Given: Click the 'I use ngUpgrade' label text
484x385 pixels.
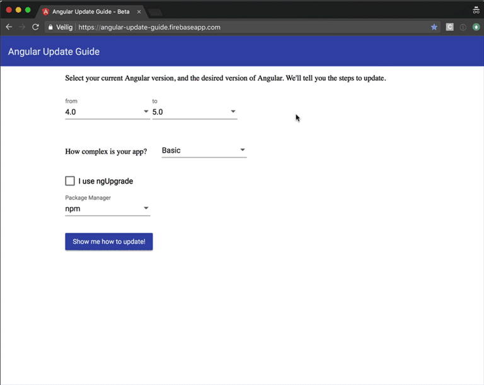Looking at the screenshot, I should coord(106,181).
